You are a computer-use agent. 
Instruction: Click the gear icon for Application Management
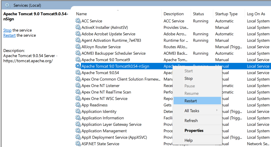(78, 131)
